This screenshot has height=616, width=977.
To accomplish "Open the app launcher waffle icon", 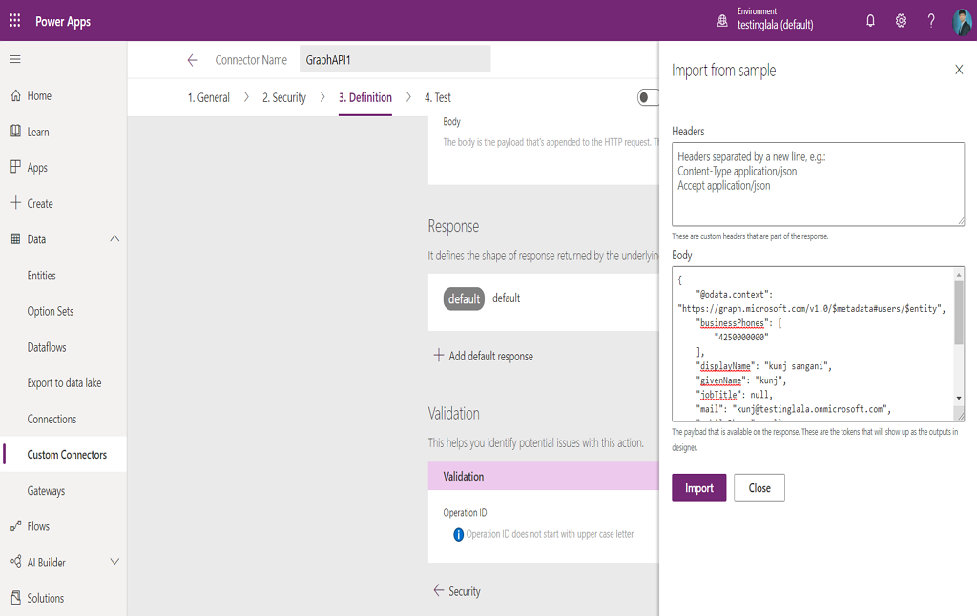I will click(x=15, y=21).
